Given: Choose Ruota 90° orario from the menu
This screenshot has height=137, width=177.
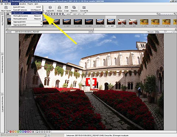Looking at the screenshot, I should coord(27,7).
